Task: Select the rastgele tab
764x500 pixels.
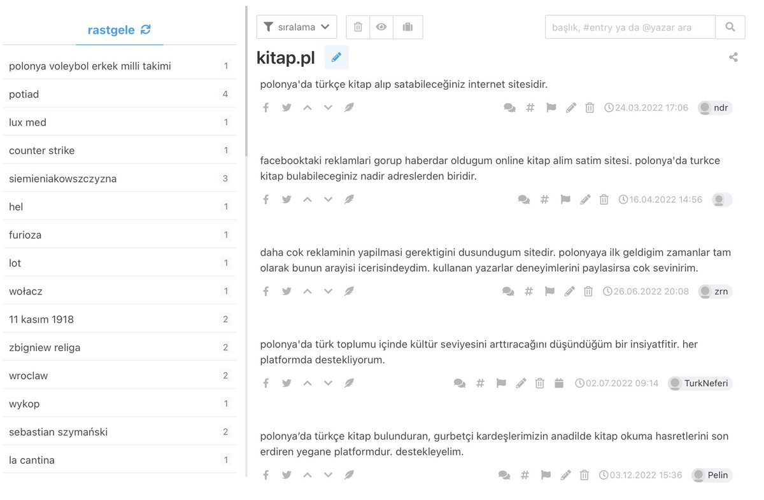Action: point(120,29)
